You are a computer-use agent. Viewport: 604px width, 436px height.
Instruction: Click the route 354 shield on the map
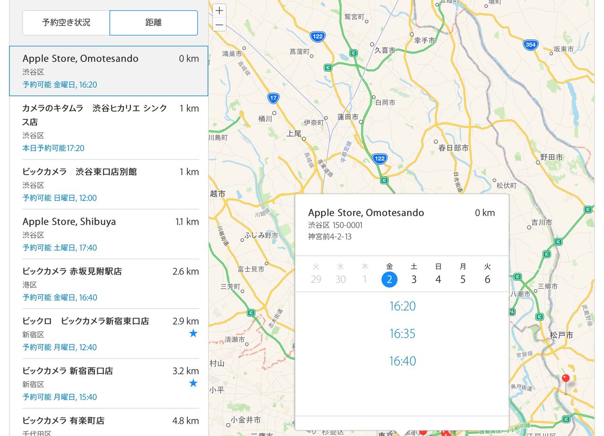coord(531,45)
